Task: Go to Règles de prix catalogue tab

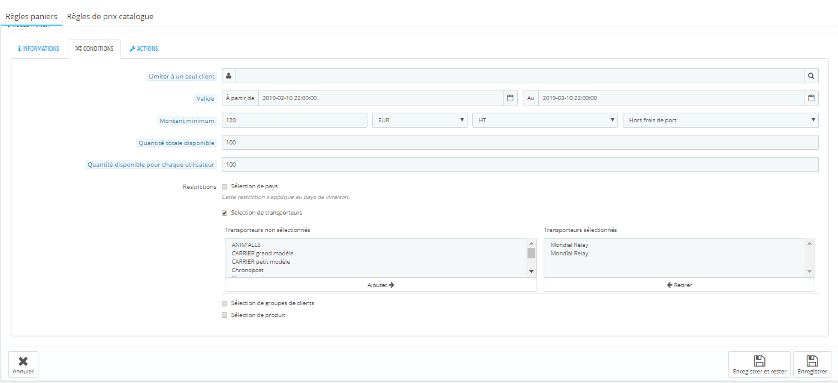Action: coord(110,16)
